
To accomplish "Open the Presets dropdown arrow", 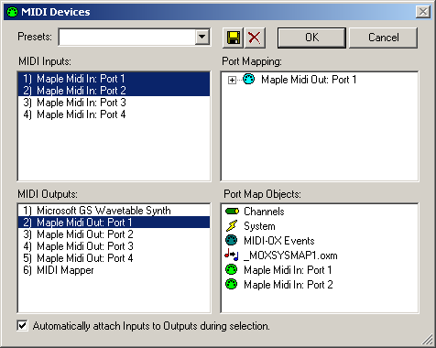I will click(202, 38).
